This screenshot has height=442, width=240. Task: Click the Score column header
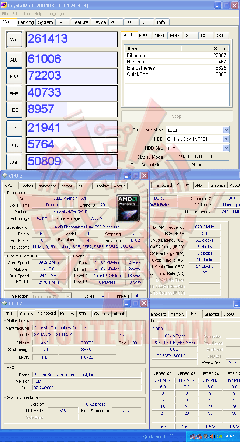(205, 49)
